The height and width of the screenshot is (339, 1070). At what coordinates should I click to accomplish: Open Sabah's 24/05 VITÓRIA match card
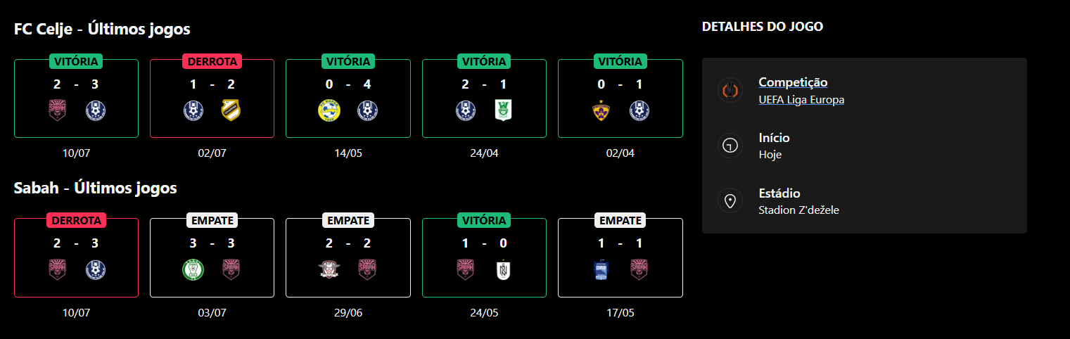(484, 257)
